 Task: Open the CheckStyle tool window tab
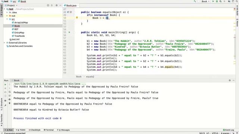click(35, 130)
